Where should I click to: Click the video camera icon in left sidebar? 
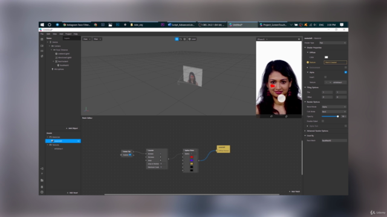[x=42, y=46]
